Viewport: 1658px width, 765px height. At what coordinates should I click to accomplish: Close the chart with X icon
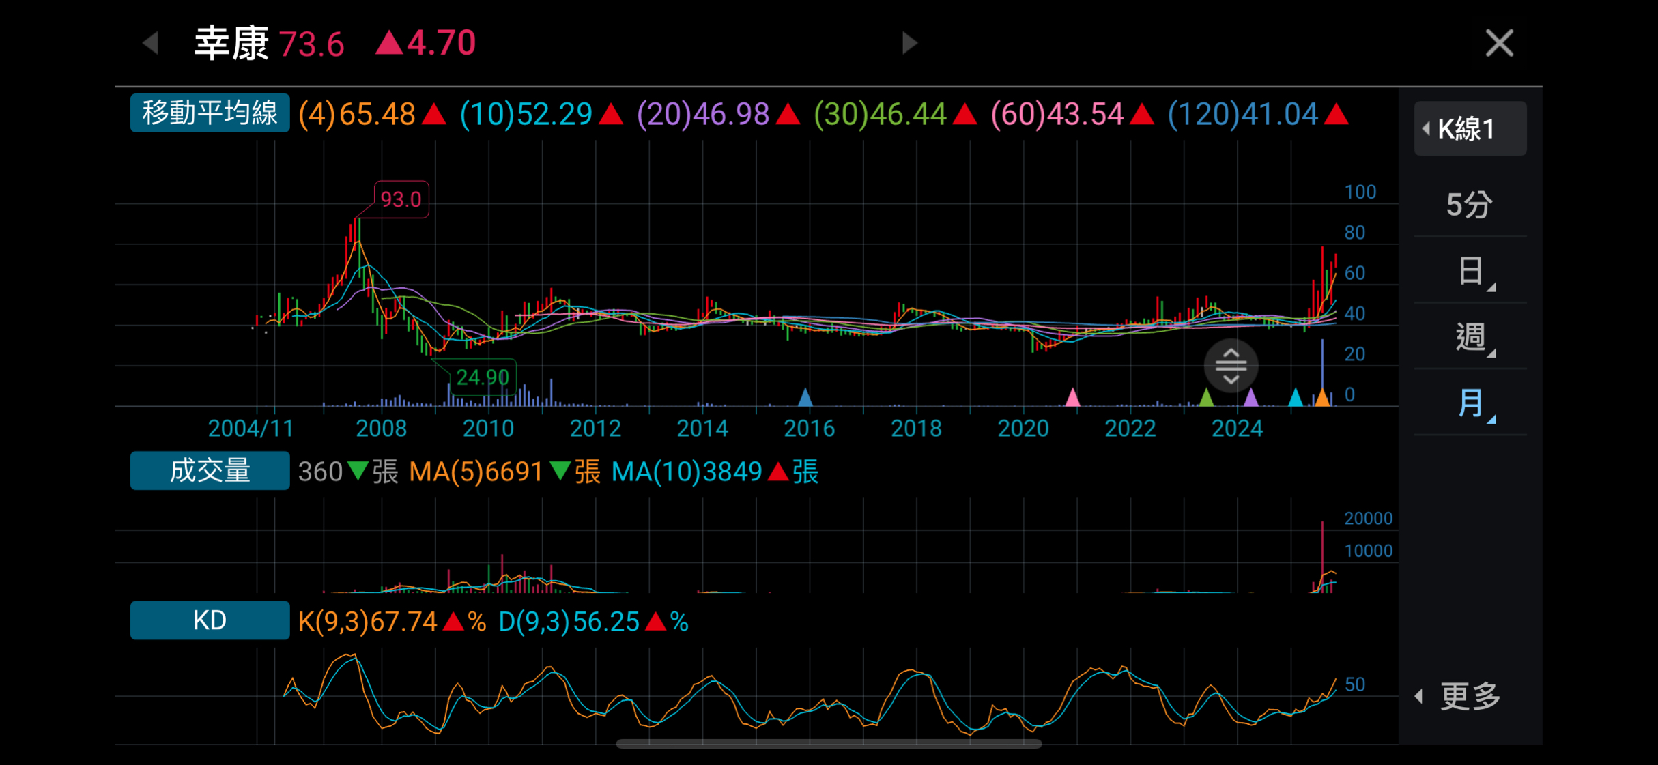tap(1499, 43)
